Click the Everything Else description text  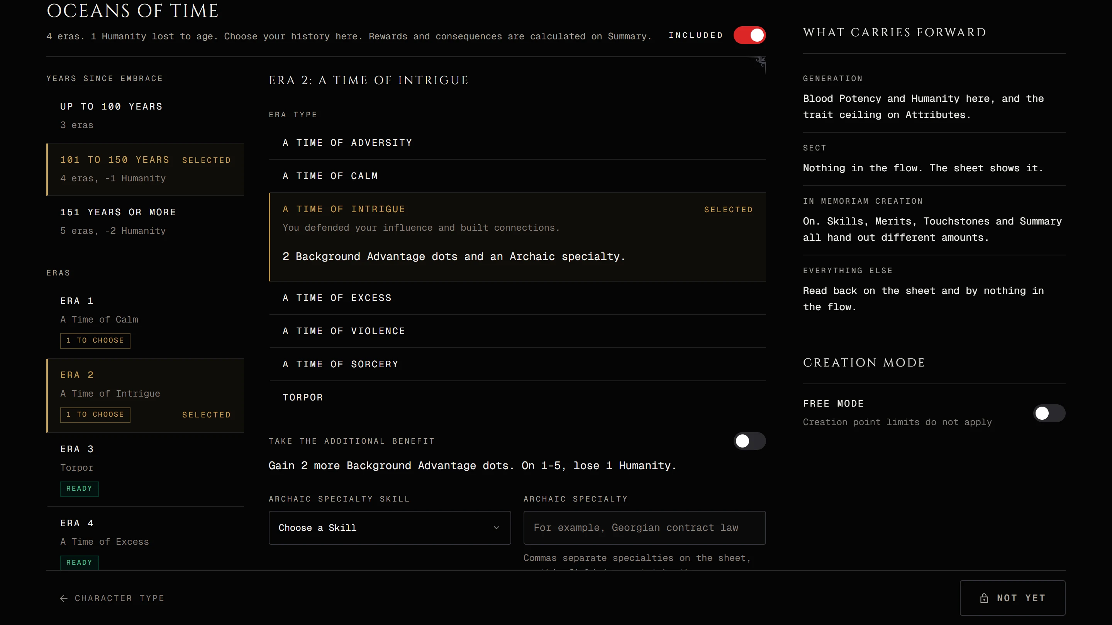click(923, 299)
